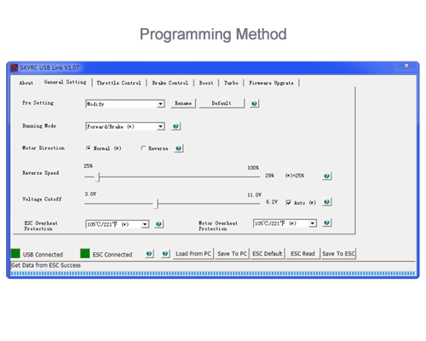
Task: Open help icon beside Pre Setting Default button
Action: coord(255,103)
